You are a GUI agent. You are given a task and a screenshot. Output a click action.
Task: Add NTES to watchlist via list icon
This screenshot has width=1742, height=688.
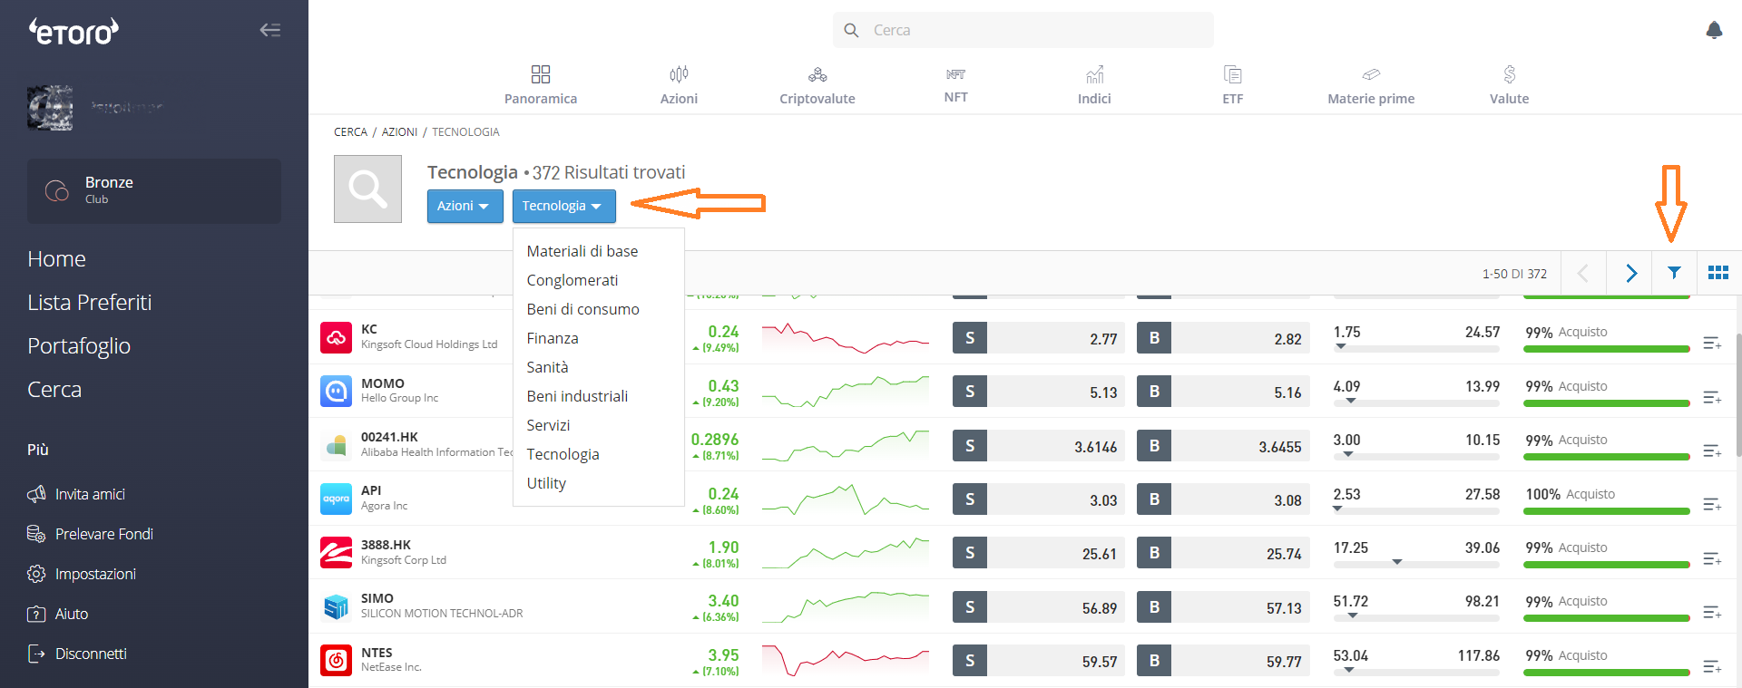pos(1712,667)
